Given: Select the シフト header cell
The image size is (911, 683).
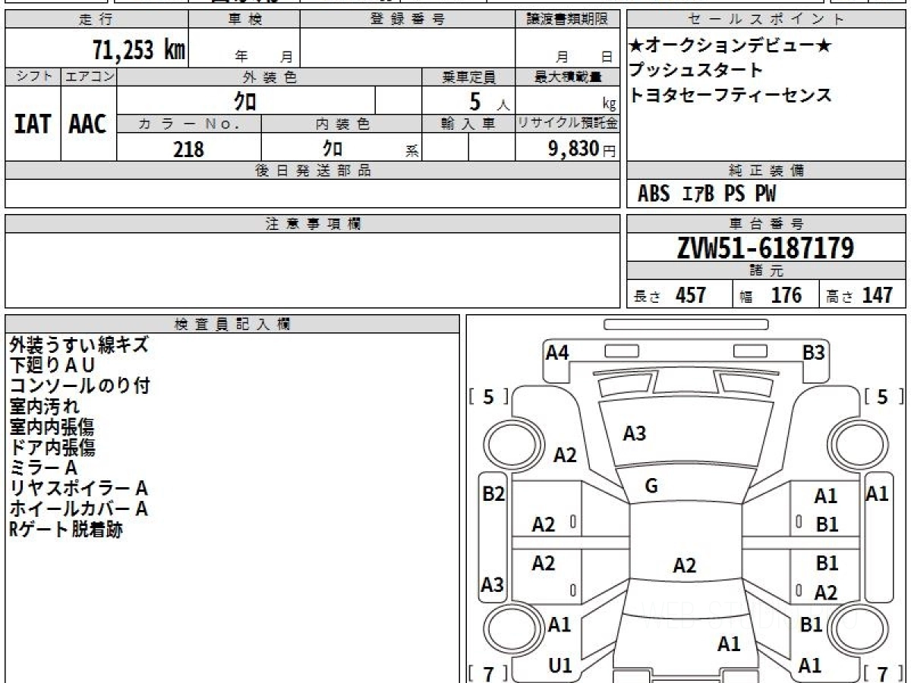Looking at the screenshot, I should coord(33,77).
